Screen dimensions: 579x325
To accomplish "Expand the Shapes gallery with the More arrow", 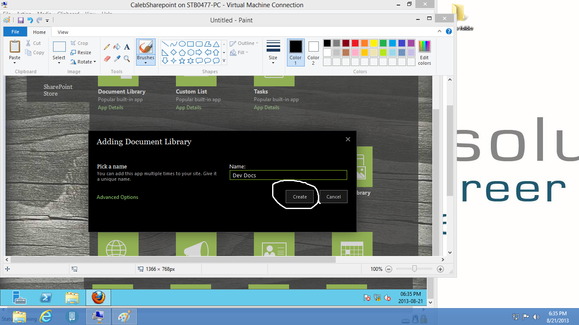I will click(x=224, y=61).
